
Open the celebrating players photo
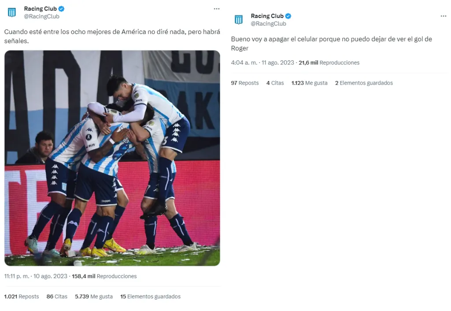click(x=112, y=158)
